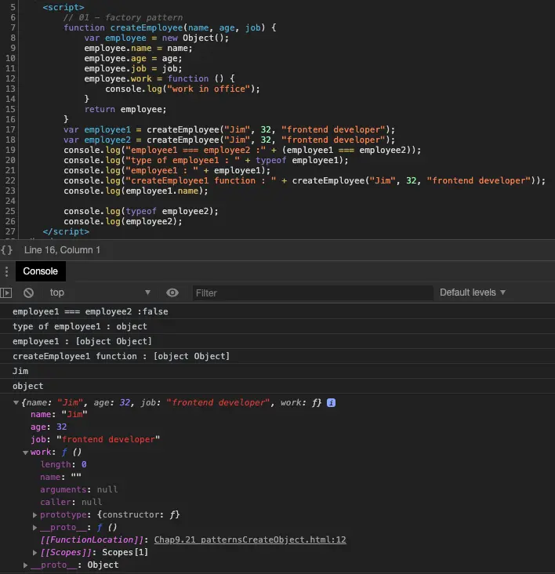This screenshot has height=574, width=555.
Task: Collapse the logged employee object
Action: pyautogui.click(x=16, y=403)
